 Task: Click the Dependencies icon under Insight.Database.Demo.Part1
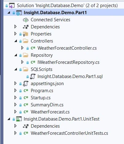pos(26,27)
